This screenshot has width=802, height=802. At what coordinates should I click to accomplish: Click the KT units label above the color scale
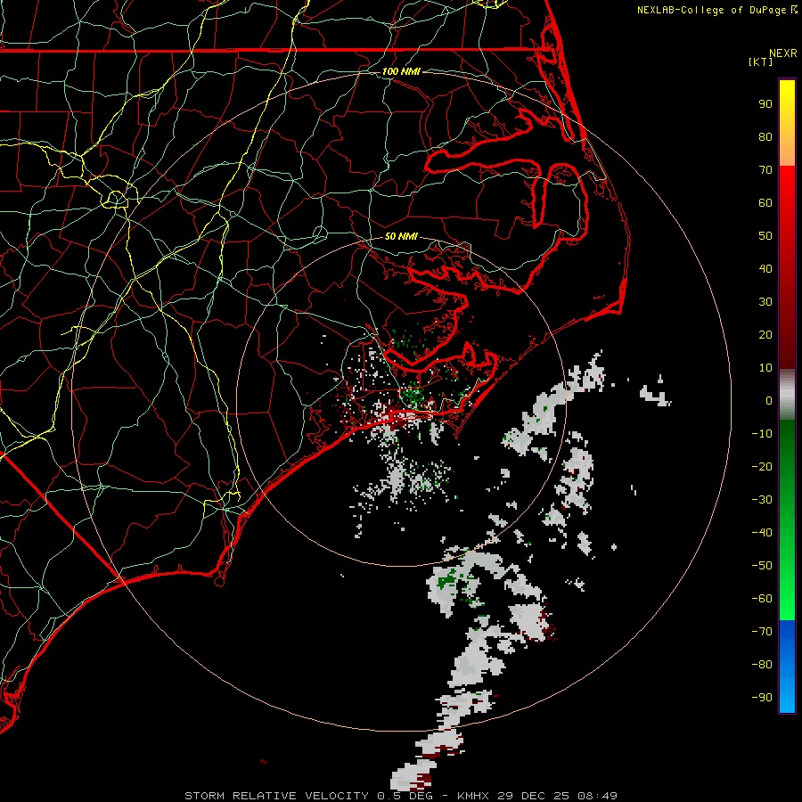click(x=761, y=61)
